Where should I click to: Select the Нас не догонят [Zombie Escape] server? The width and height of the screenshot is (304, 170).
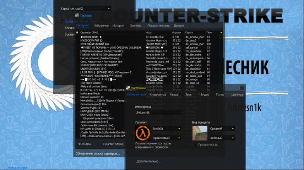click(x=147, y=58)
